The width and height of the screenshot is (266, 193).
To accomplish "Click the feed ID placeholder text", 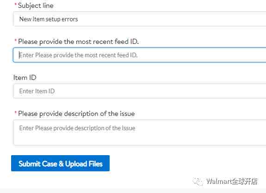I will (x=78, y=55).
